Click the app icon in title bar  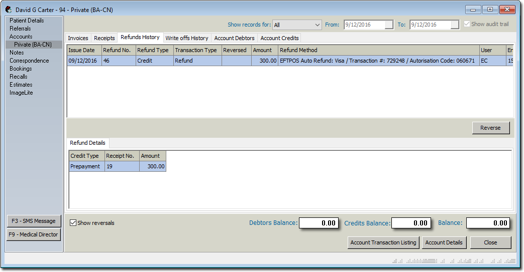pyautogui.click(x=8, y=9)
